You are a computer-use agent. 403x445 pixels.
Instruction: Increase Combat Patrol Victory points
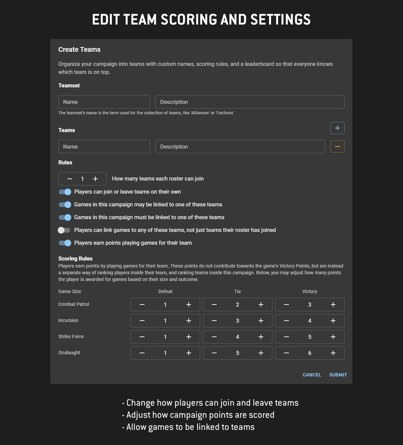(x=333, y=305)
